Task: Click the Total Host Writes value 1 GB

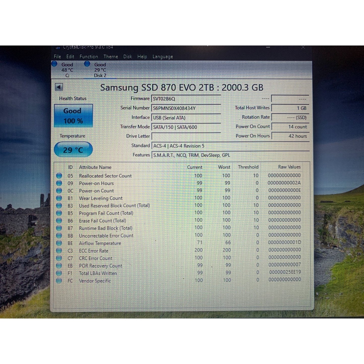Action: [290, 108]
